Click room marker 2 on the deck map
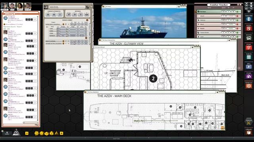254x142 pixels. coord(153,78)
